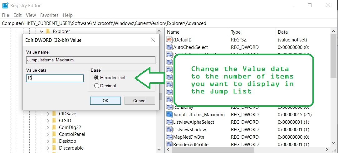Click the REG_SZ type cell

[x=239, y=40]
